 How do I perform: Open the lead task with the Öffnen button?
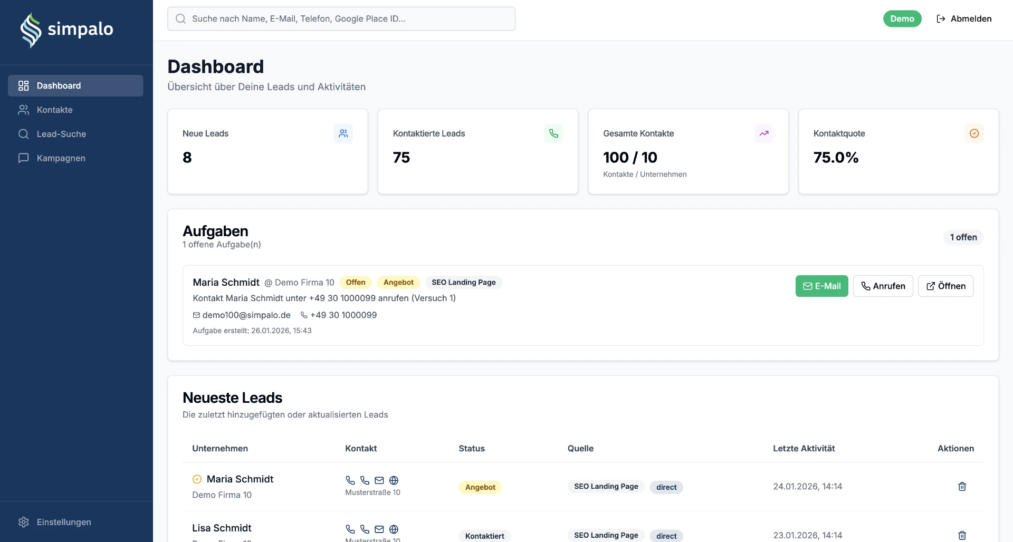click(x=945, y=286)
